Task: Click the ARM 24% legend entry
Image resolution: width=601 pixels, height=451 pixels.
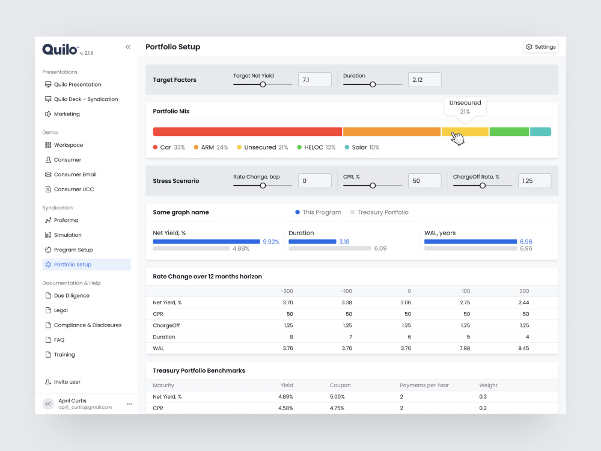Action: [x=211, y=147]
